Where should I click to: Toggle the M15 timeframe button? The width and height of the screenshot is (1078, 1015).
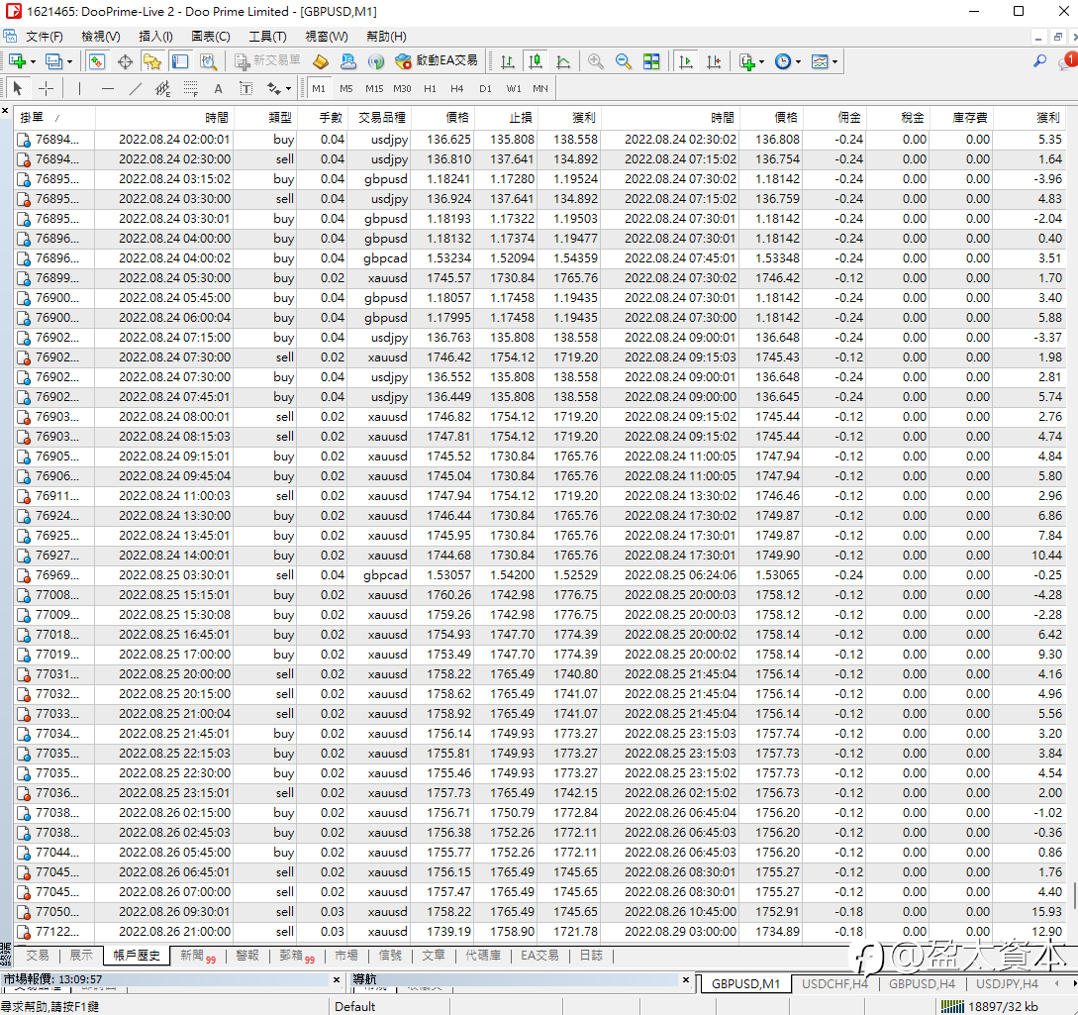[374, 88]
